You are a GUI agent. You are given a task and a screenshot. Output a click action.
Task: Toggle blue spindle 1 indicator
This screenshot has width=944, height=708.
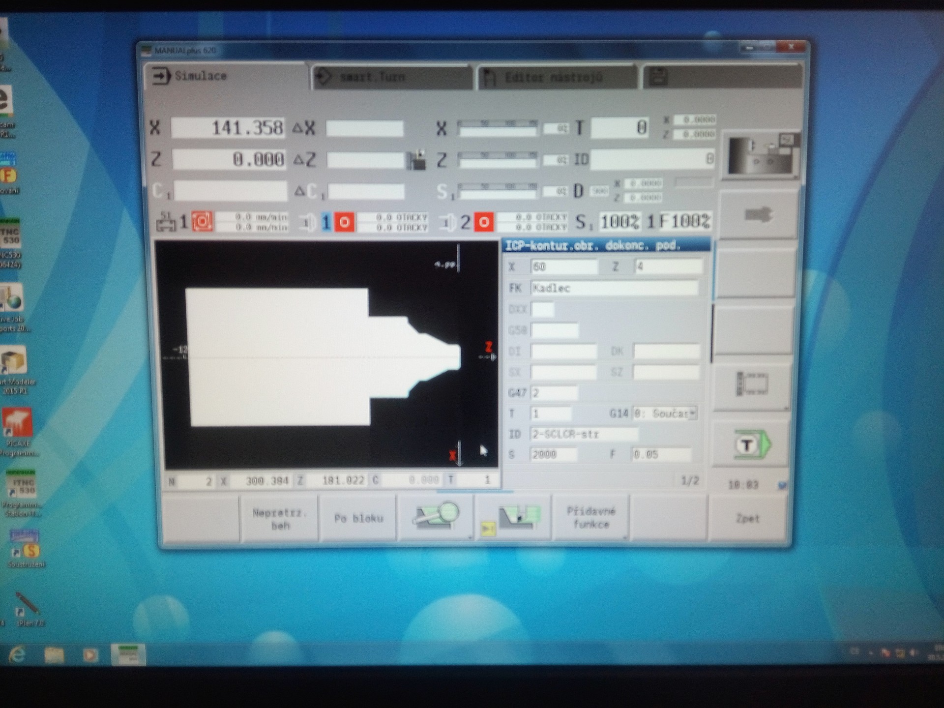[325, 223]
